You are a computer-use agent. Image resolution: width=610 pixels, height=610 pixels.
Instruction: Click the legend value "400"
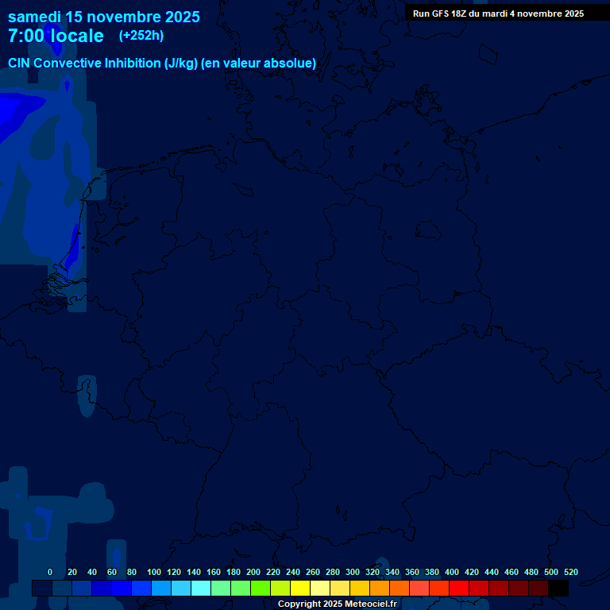click(x=452, y=572)
